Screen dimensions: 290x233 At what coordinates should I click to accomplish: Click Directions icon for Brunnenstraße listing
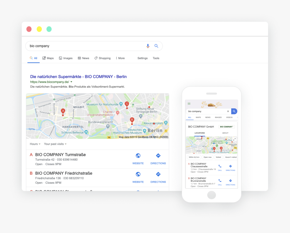pos(230,181)
